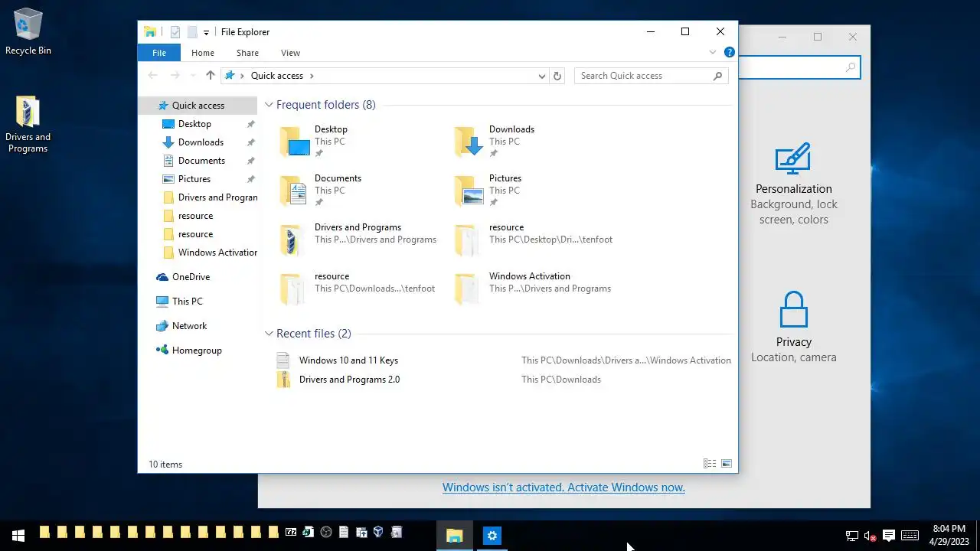Switch to the View ribbon tab

pyautogui.click(x=290, y=53)
